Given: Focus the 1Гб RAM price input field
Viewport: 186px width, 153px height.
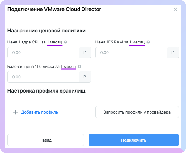Looking at the screenshot, I should [131, 53].
